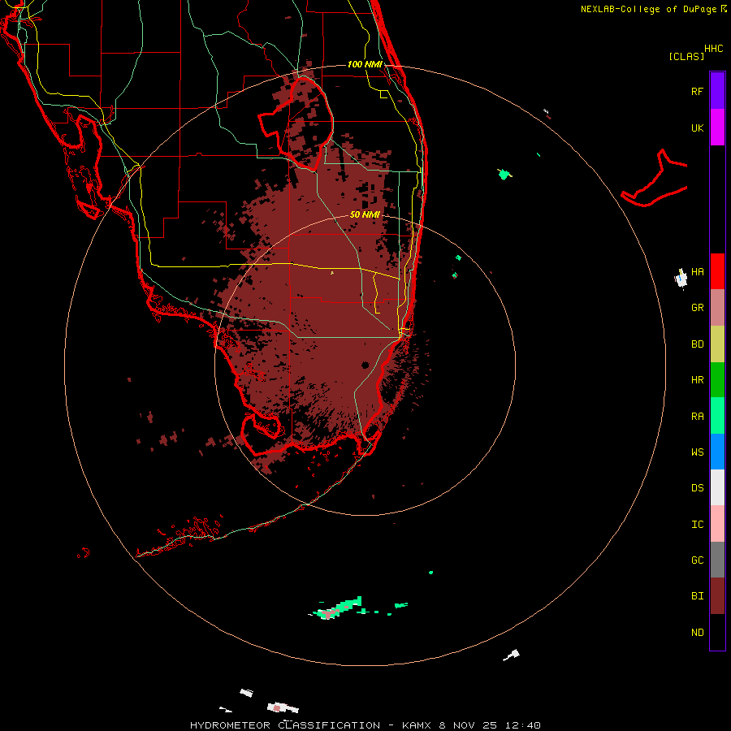The height and width of the screenshot is (731, 731).
Task: Click the red HA legend swatch
Action: [x=717, y=271]
